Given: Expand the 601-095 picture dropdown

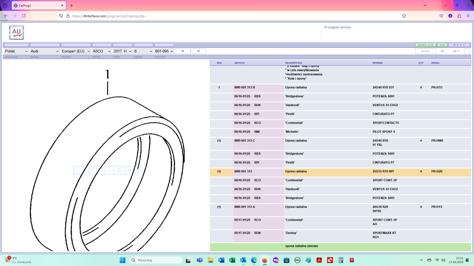Looking at the screenshot, I should pyautogui.click(x=164, y=51).
